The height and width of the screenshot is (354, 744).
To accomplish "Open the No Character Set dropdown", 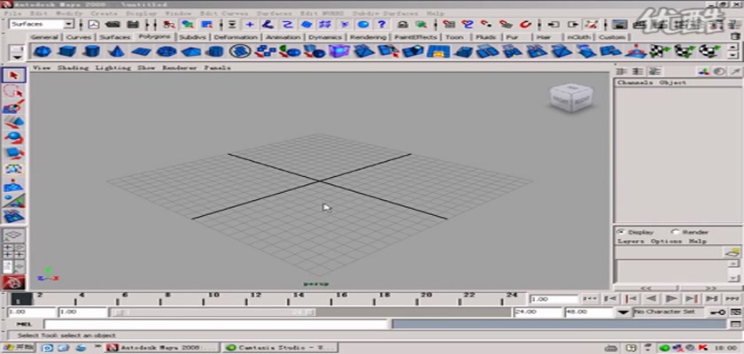I will coord(669,312).
